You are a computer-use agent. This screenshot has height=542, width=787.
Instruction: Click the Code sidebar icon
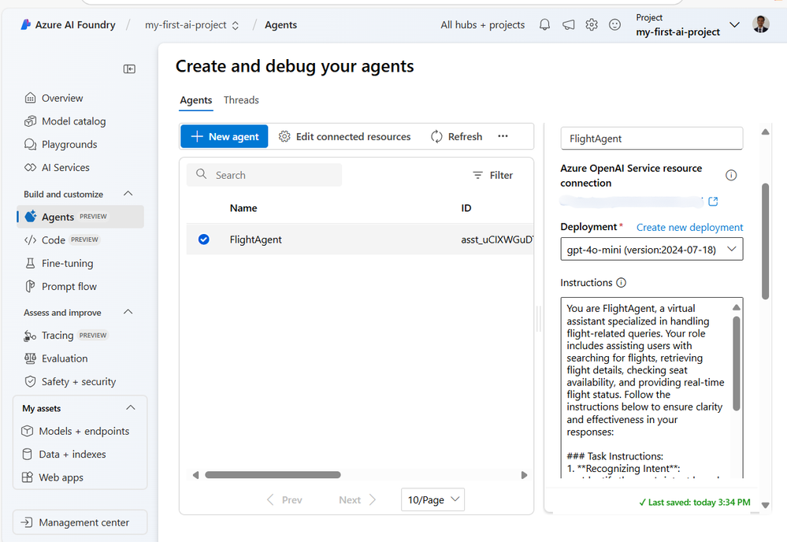point(30,240)
